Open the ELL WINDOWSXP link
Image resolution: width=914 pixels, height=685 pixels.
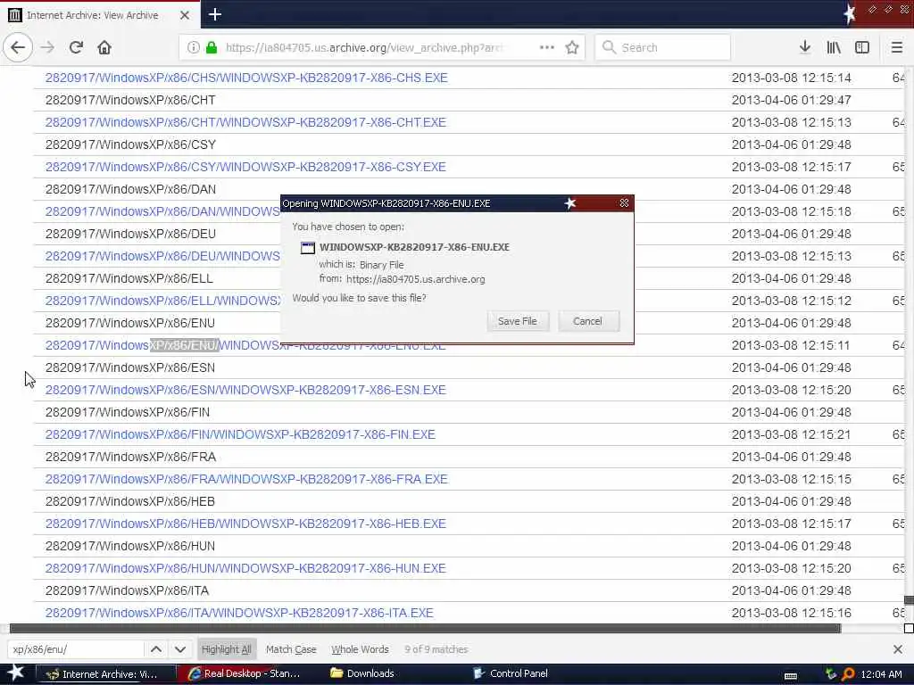162,301
